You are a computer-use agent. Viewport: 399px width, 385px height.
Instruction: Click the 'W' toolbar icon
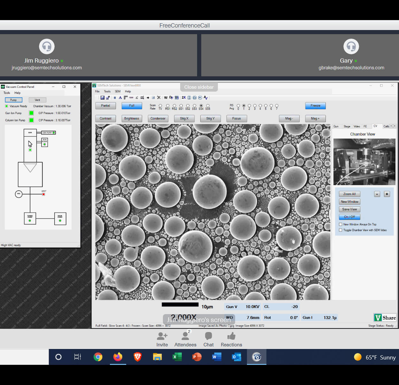tap(166, 98)
